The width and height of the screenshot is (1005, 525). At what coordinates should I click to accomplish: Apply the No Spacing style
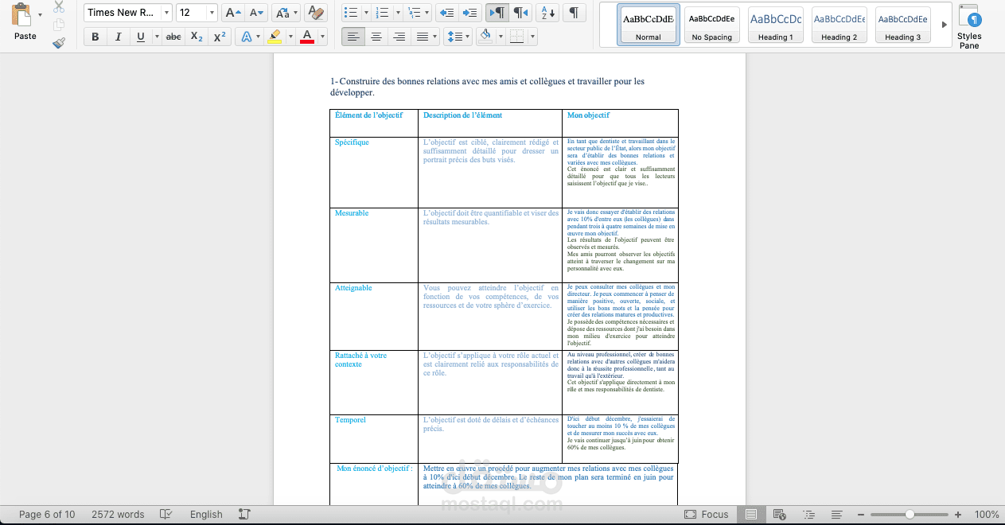tap(712, 25)
